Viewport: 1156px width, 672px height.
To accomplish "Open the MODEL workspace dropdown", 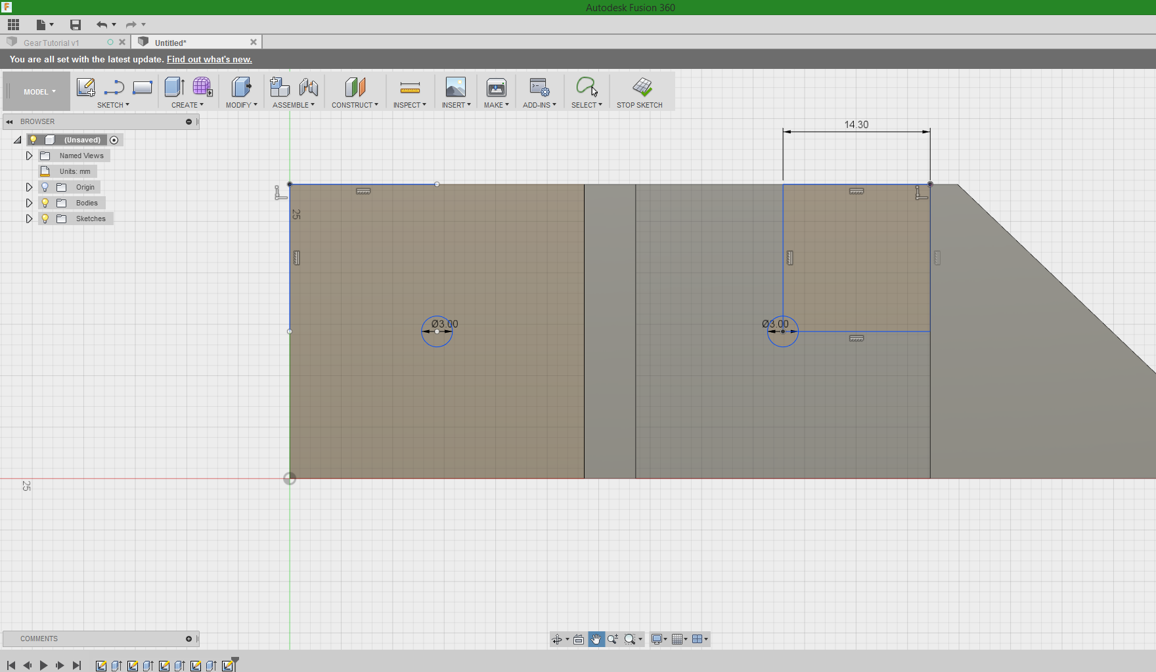I will (x=39, y=92).
